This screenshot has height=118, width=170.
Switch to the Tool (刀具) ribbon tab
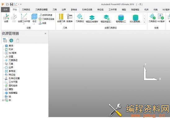coord(55,10)
